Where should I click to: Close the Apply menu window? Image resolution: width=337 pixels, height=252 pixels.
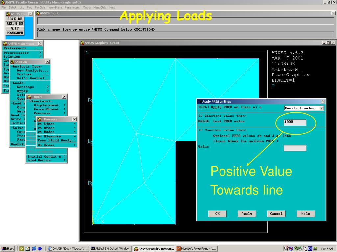click(x=64, y=97)
